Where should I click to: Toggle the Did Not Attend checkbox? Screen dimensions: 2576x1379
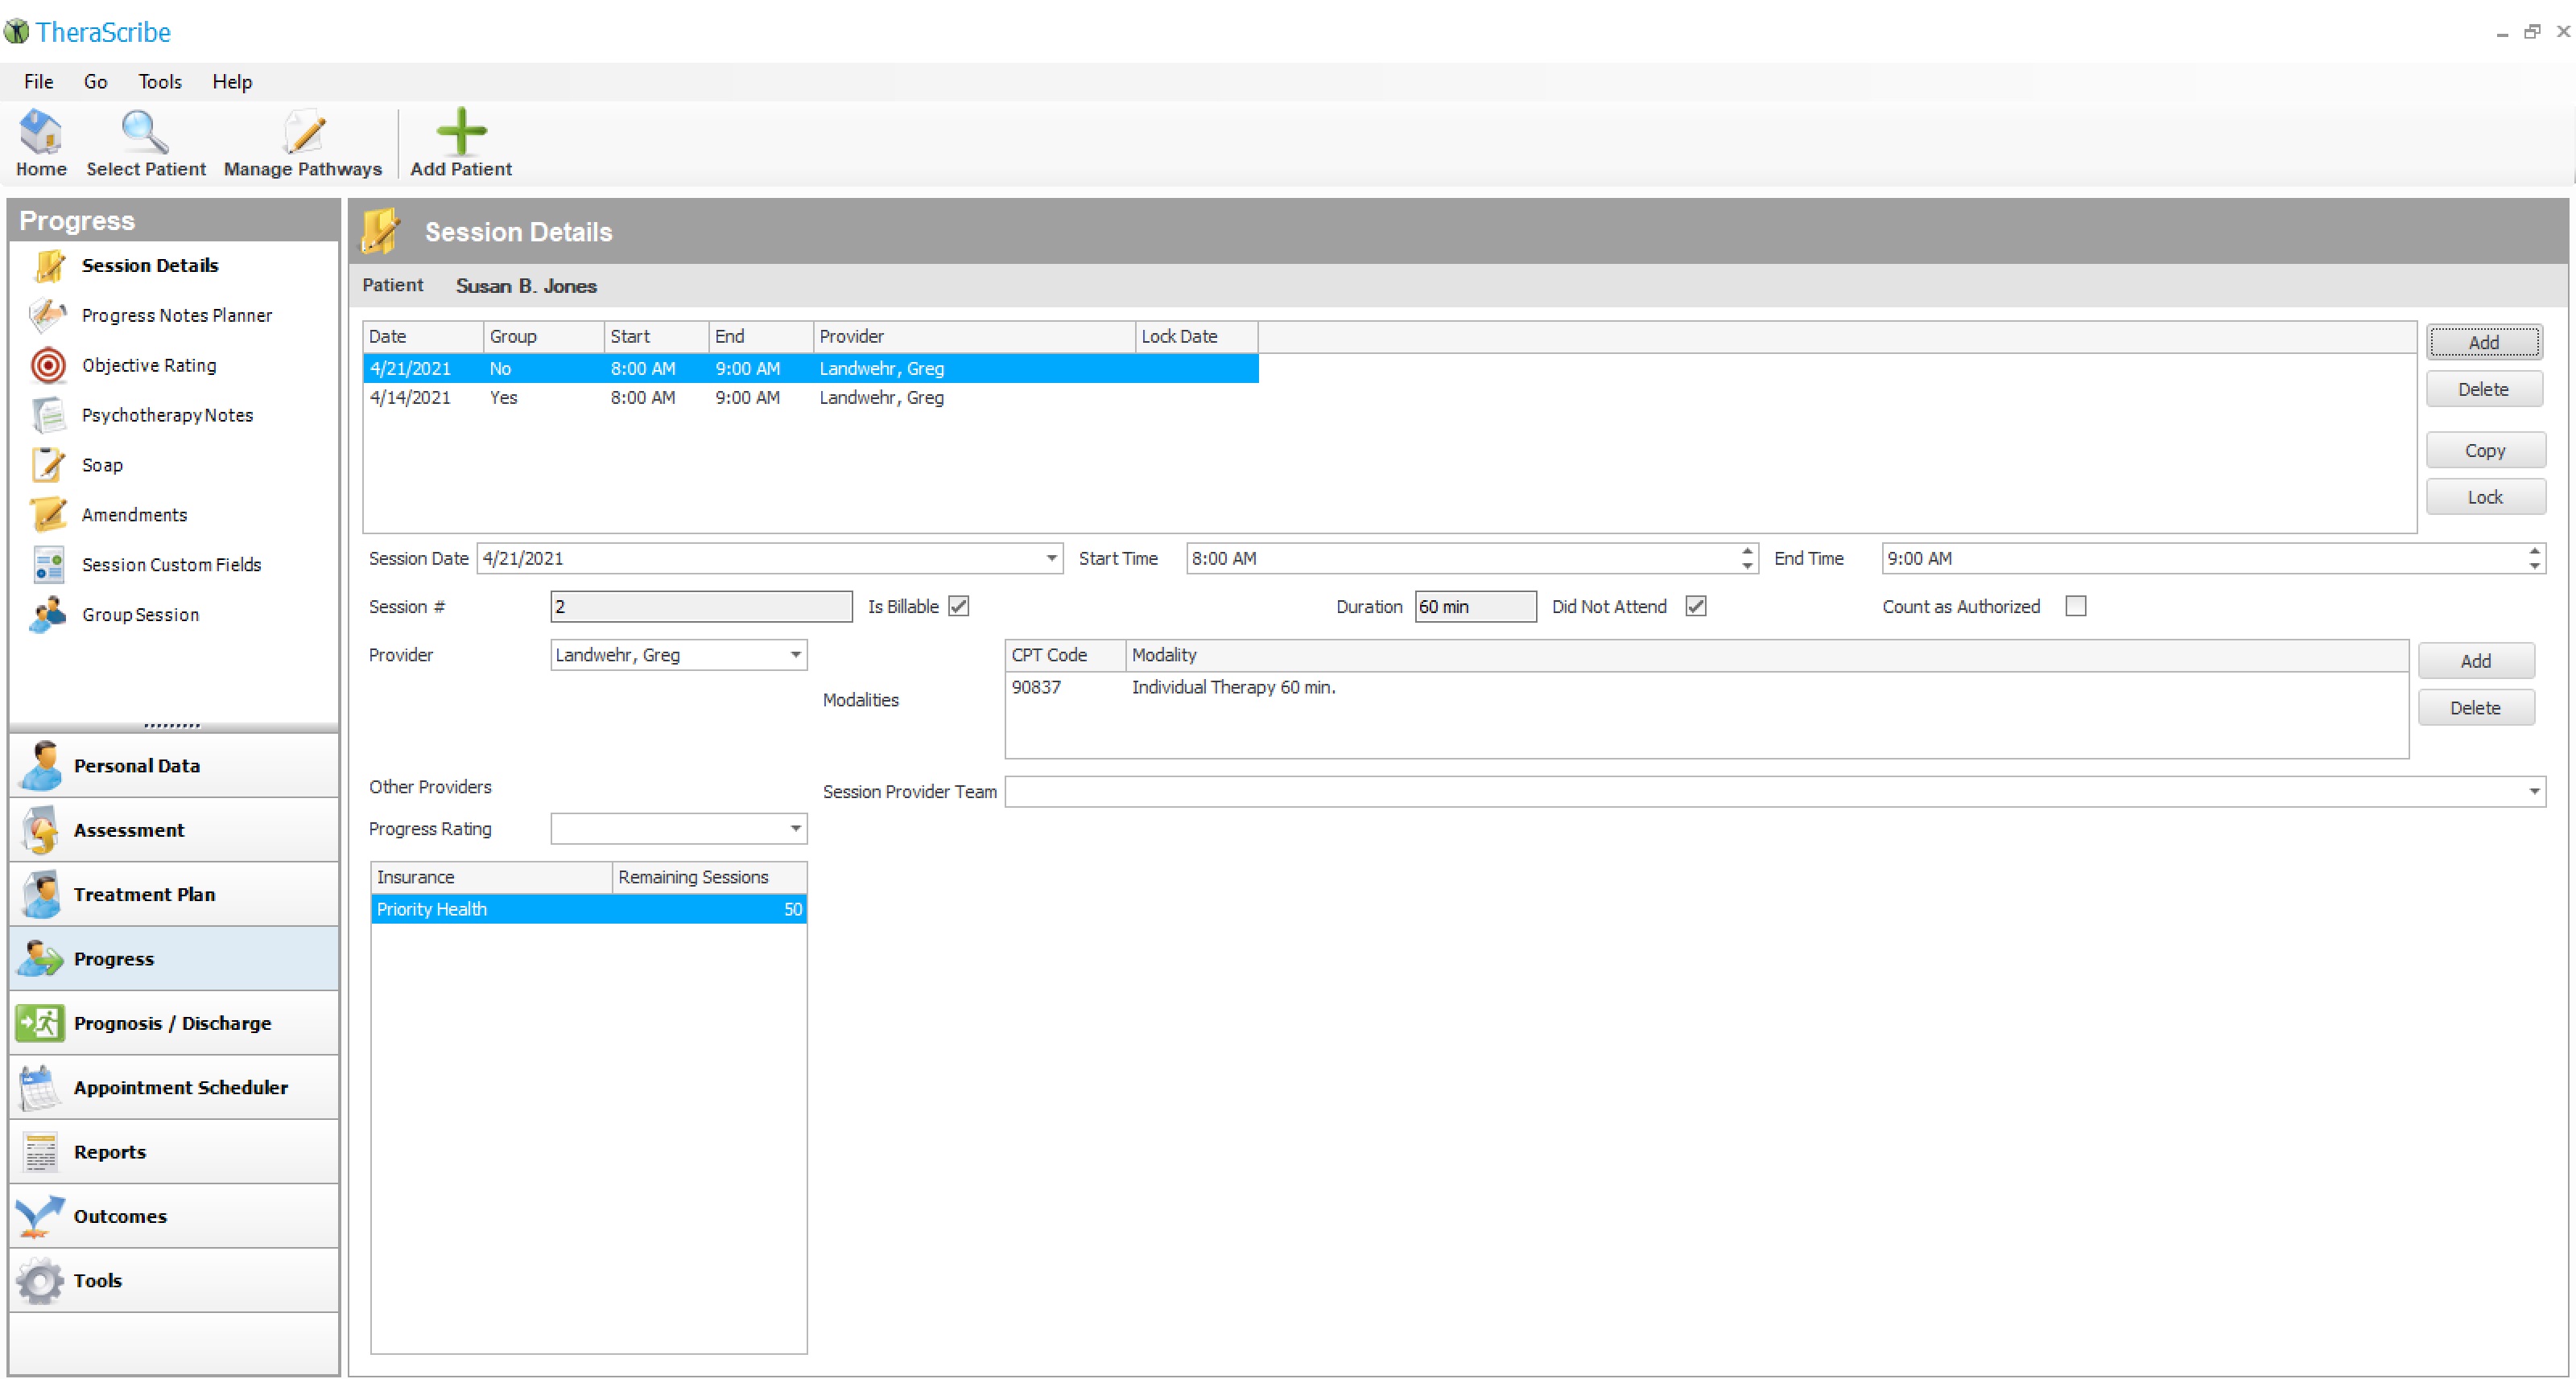point(1696,607)
